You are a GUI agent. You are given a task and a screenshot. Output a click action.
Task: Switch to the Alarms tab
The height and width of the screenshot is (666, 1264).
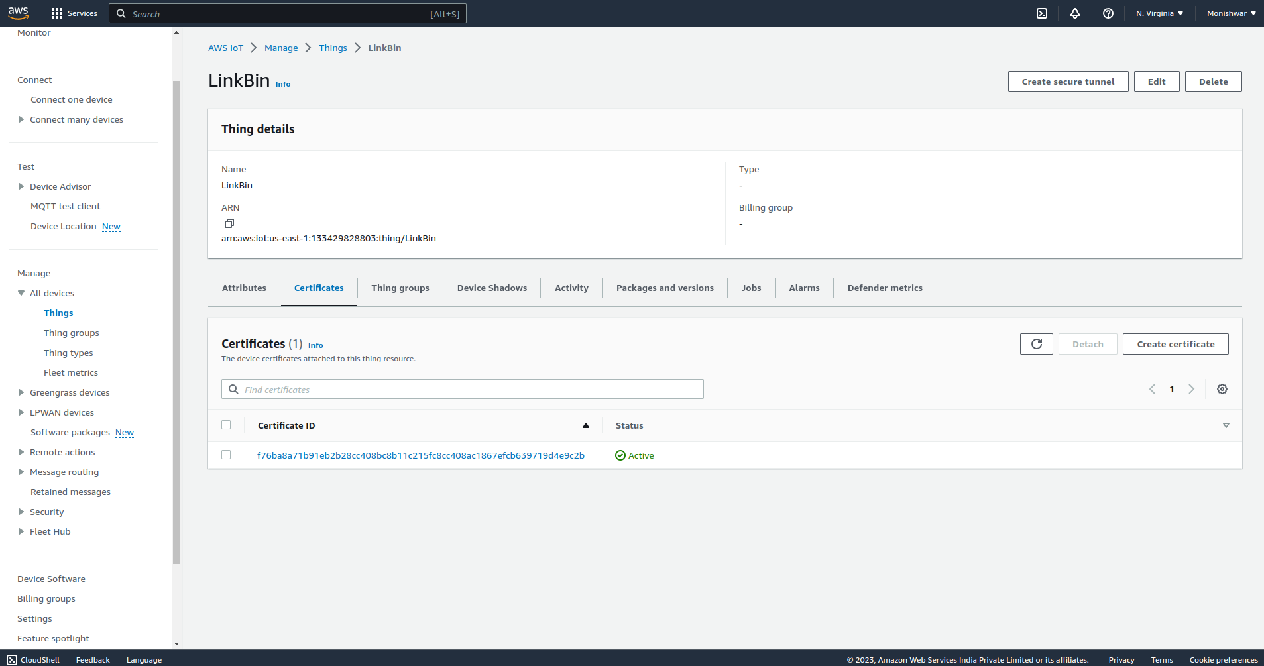[804, 288]
